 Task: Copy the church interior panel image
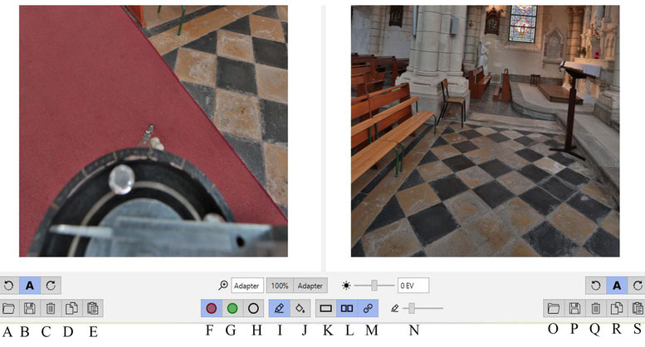617,308
